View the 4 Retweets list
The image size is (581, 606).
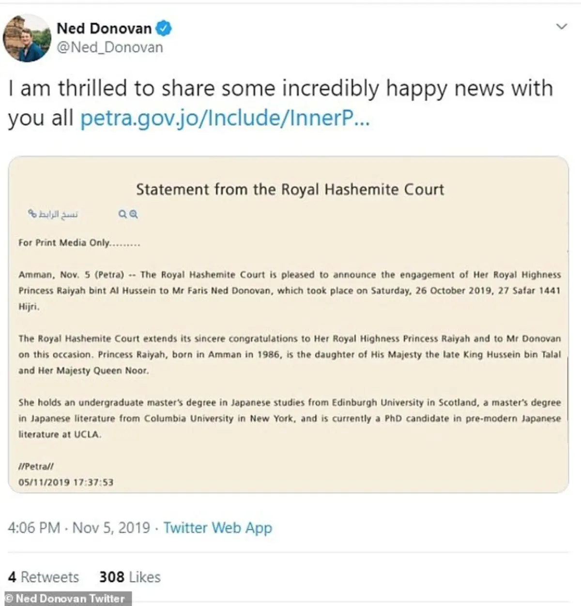44,577
